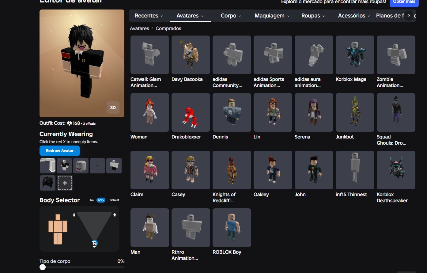Select the Catwalk Glam Animation pack
427x273 pixels.
(150, 55)
